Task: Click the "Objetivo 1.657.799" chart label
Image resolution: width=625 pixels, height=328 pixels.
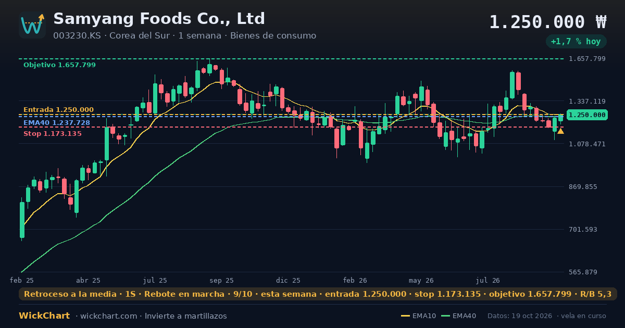Action: coord(59,65)
